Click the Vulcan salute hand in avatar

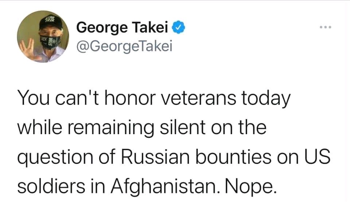(28, 50)
